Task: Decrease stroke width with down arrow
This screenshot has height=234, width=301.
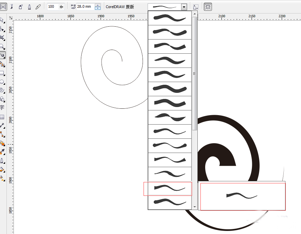Action: [98, 8]
